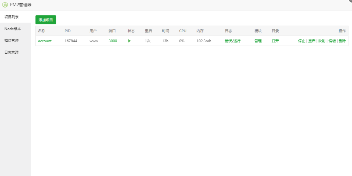Click the CPU column header

[x=183, y=31]
